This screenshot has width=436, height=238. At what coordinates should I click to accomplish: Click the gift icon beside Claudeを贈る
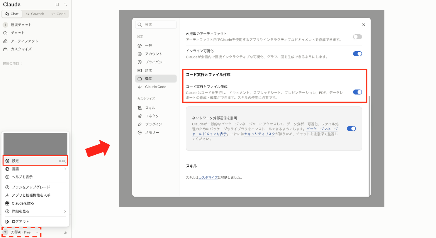point(8,203)
